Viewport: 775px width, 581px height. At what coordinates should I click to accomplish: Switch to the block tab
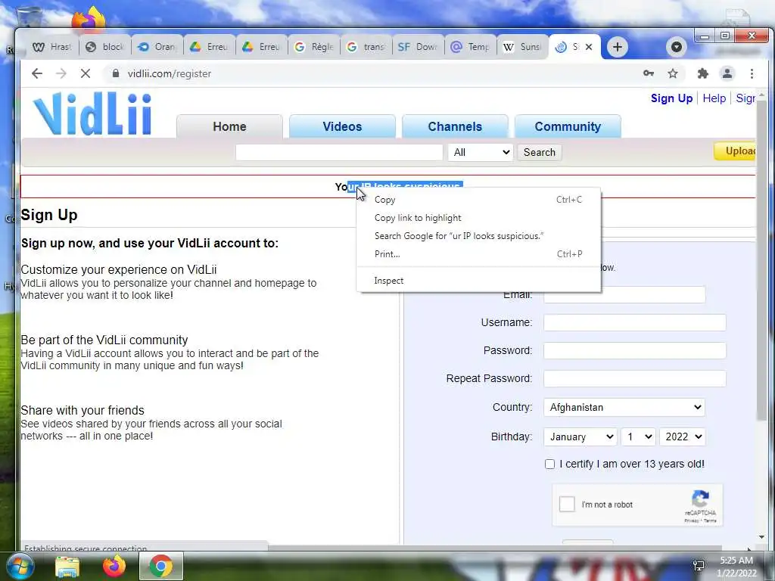pos(104,47)
